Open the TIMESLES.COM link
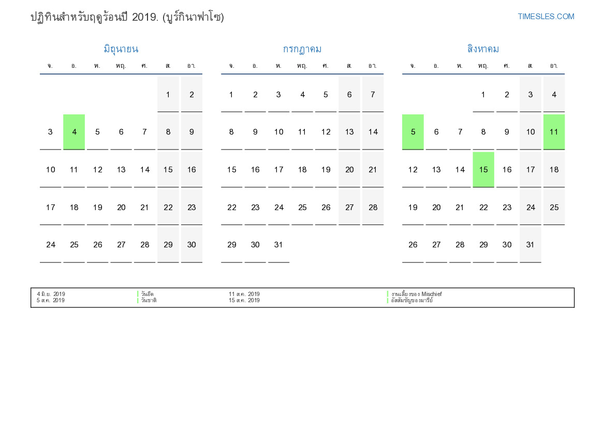The height and width of the screenshot is (428, 605). 545,17
